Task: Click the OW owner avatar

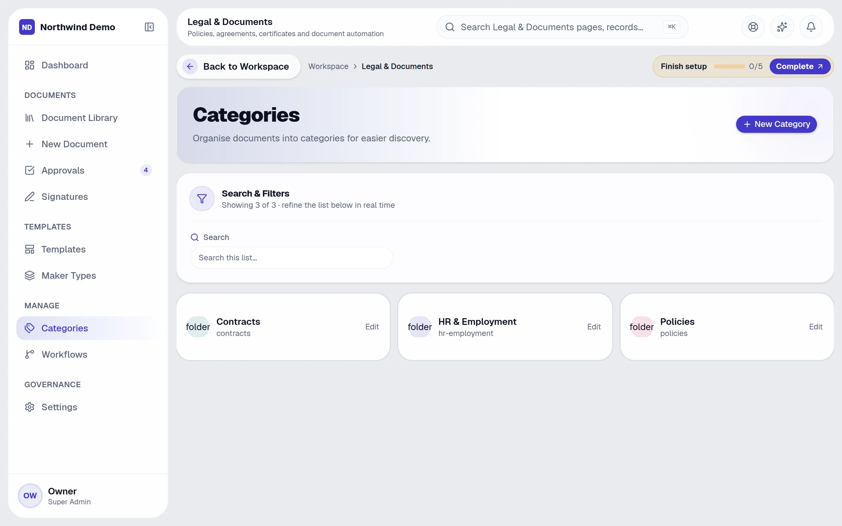Action: (x=30, y=496)
